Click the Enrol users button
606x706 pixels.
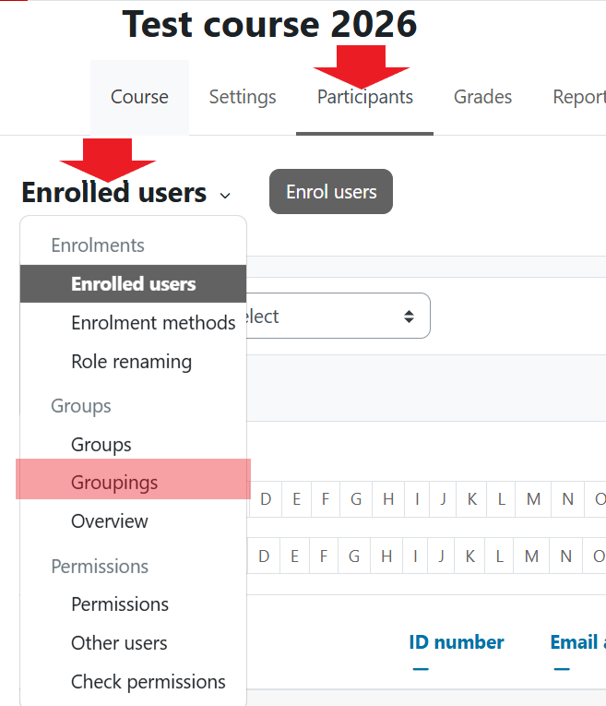tap(331, 192)
